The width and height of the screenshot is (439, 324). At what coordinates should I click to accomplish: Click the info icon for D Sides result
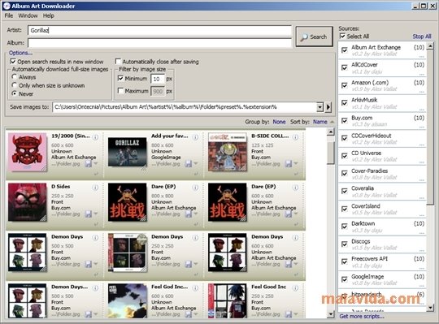[x=95, y=188]
